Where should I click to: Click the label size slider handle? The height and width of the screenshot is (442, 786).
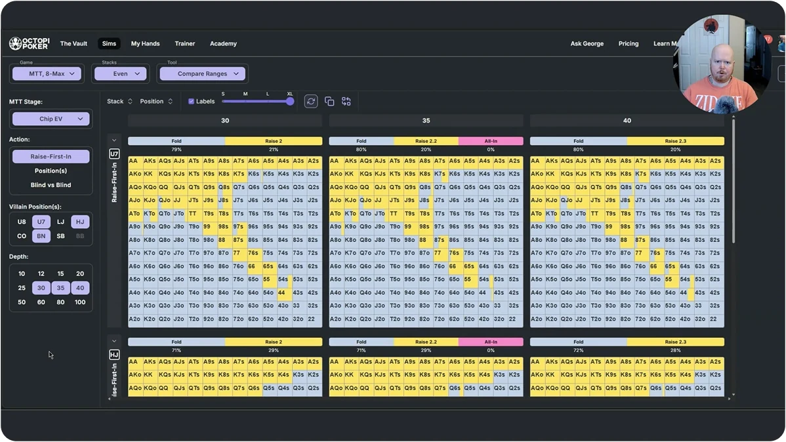[290, 101]
